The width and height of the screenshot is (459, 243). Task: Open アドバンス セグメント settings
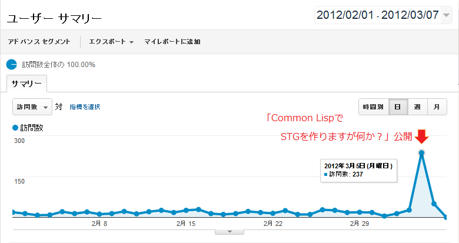point(39,42)
